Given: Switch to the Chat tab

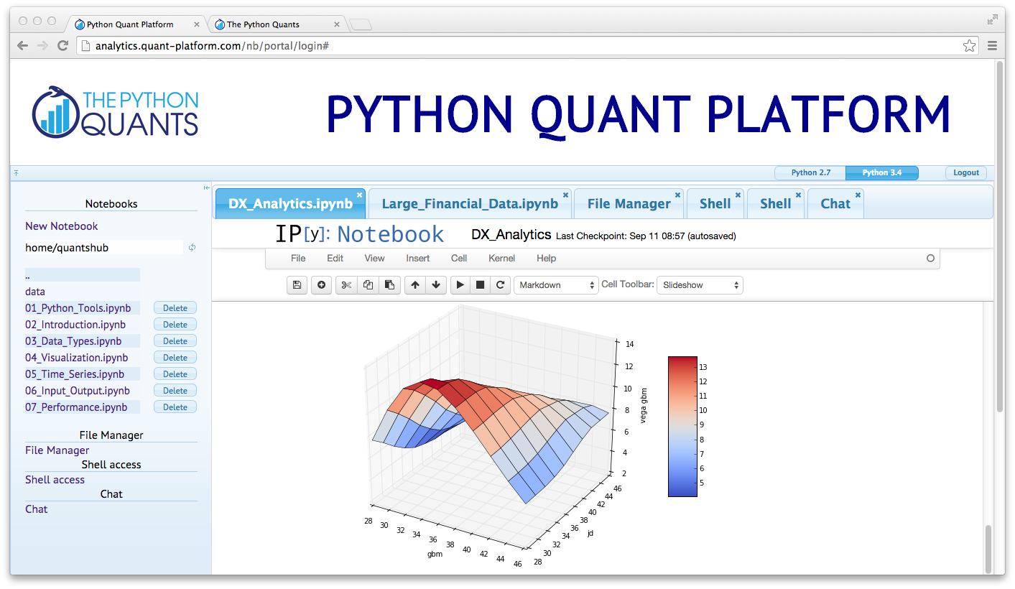Looking at the screenshot, I should [x=835, y=204].
